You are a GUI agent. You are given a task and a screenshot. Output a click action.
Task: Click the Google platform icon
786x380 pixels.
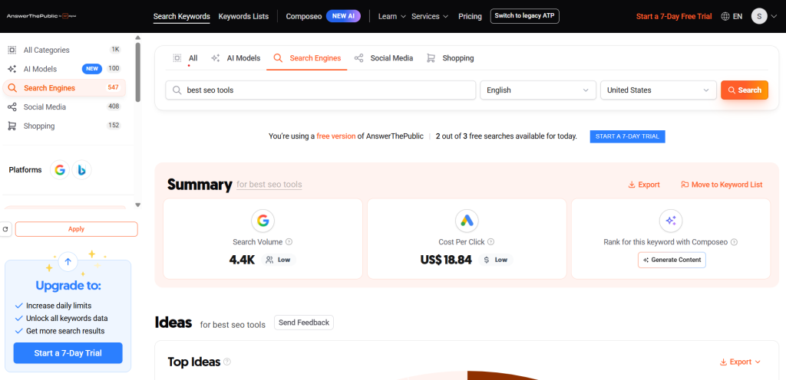[x=60, y=170]
